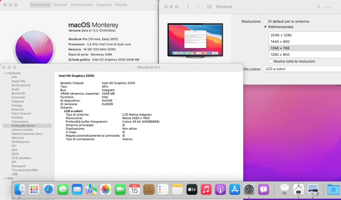Open the Mail app in dock
Viewport: 341px width, 200px height.
click(x=77, y=189)
